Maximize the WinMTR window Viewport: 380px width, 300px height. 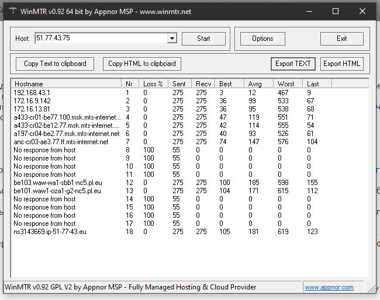[x=336, y=11]
